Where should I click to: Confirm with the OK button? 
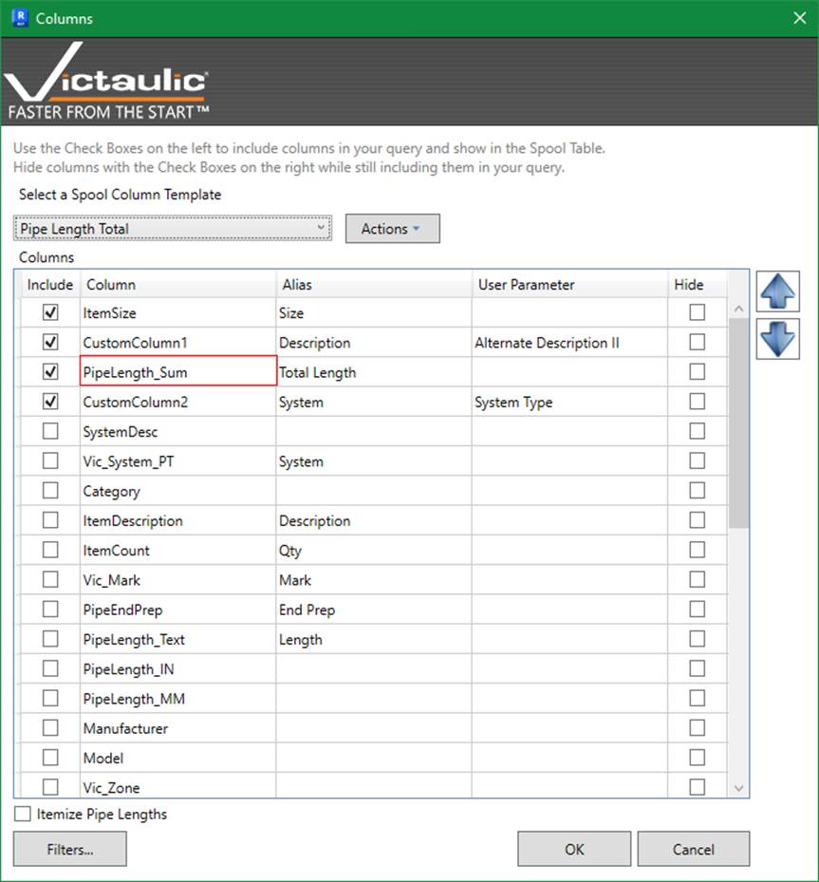point(573,849)
